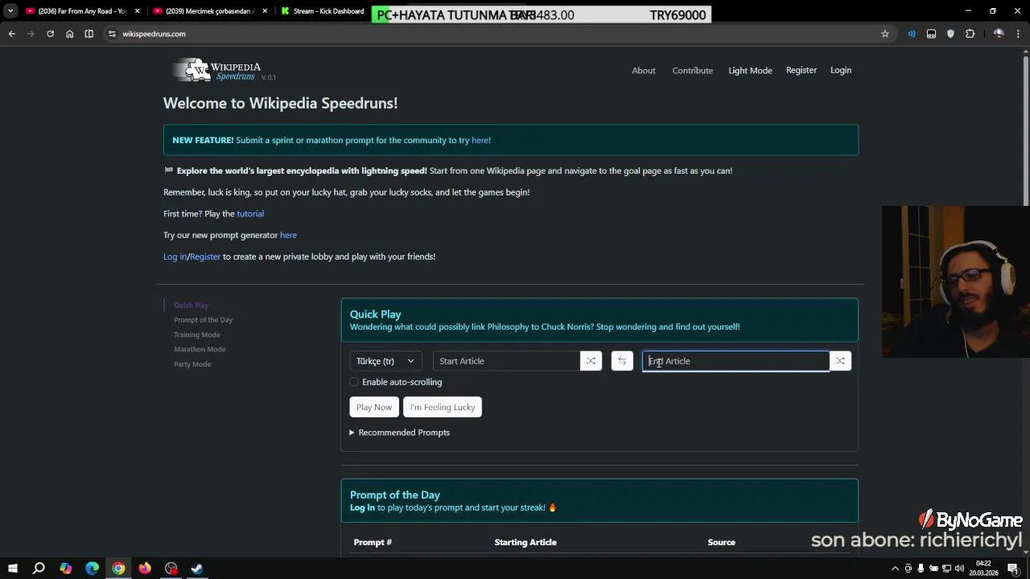Image resolution: width=1030 pixels, height=579 pixels.
Task: Close the Mercimek çorbasından tab
Action: point(265,11)
